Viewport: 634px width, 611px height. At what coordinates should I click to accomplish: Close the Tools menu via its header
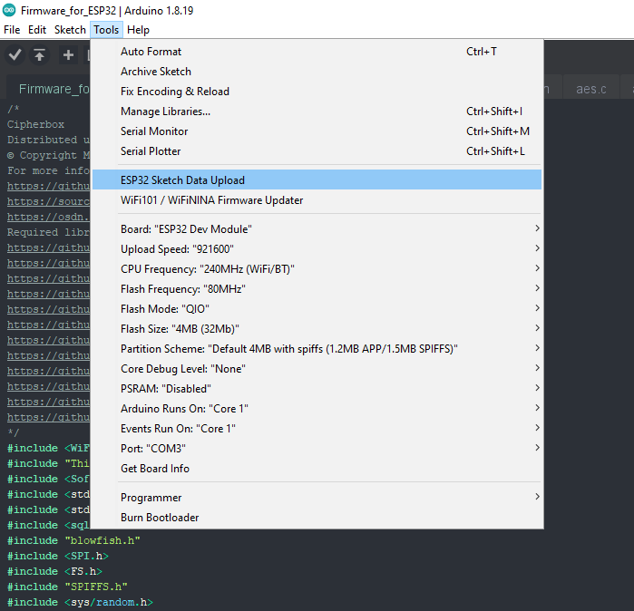click(106, 30)
